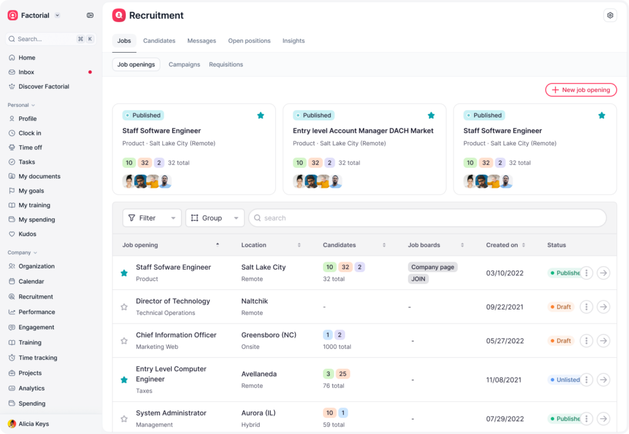Open Recruitment in the sidebar
The height and width of the screenshot is (434, 629).
click(36, 297)
